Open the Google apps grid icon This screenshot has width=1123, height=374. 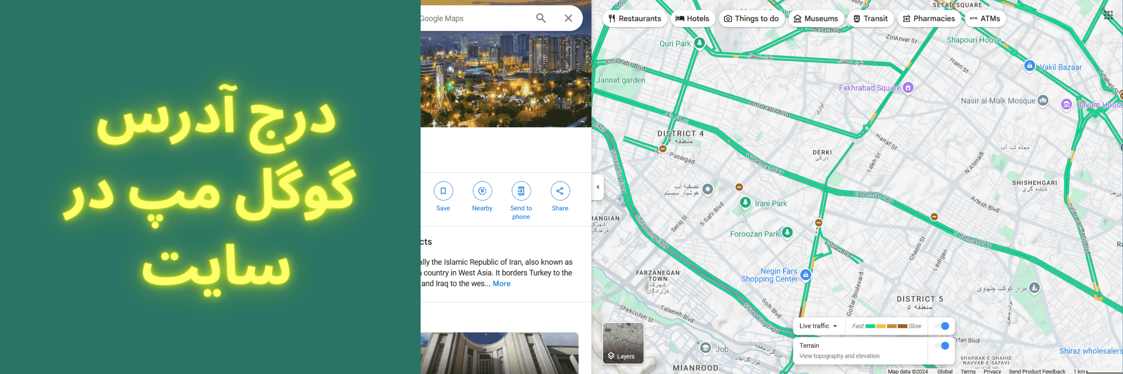click(x=1109, y=16)
